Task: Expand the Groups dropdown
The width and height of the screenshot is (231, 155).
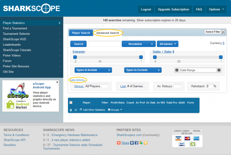Action: tap(115, 110)
